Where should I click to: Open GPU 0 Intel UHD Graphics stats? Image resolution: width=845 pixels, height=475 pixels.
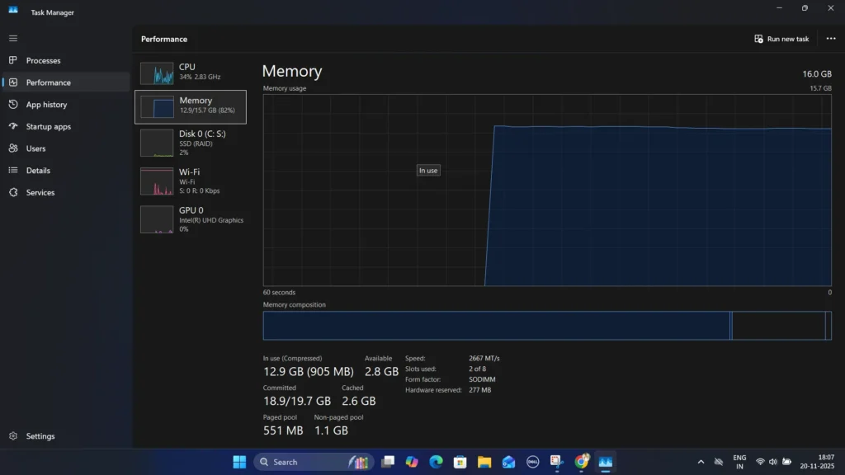(191, 219)
